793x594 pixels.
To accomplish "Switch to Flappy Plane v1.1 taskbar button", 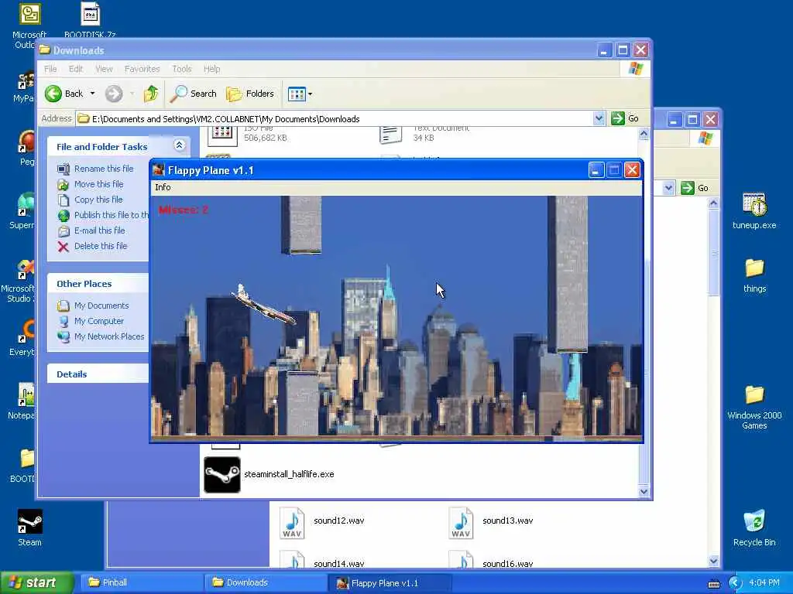I will (x=389, y=583).
